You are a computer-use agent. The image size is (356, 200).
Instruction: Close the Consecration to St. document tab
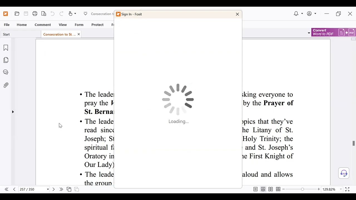(79, 34)
